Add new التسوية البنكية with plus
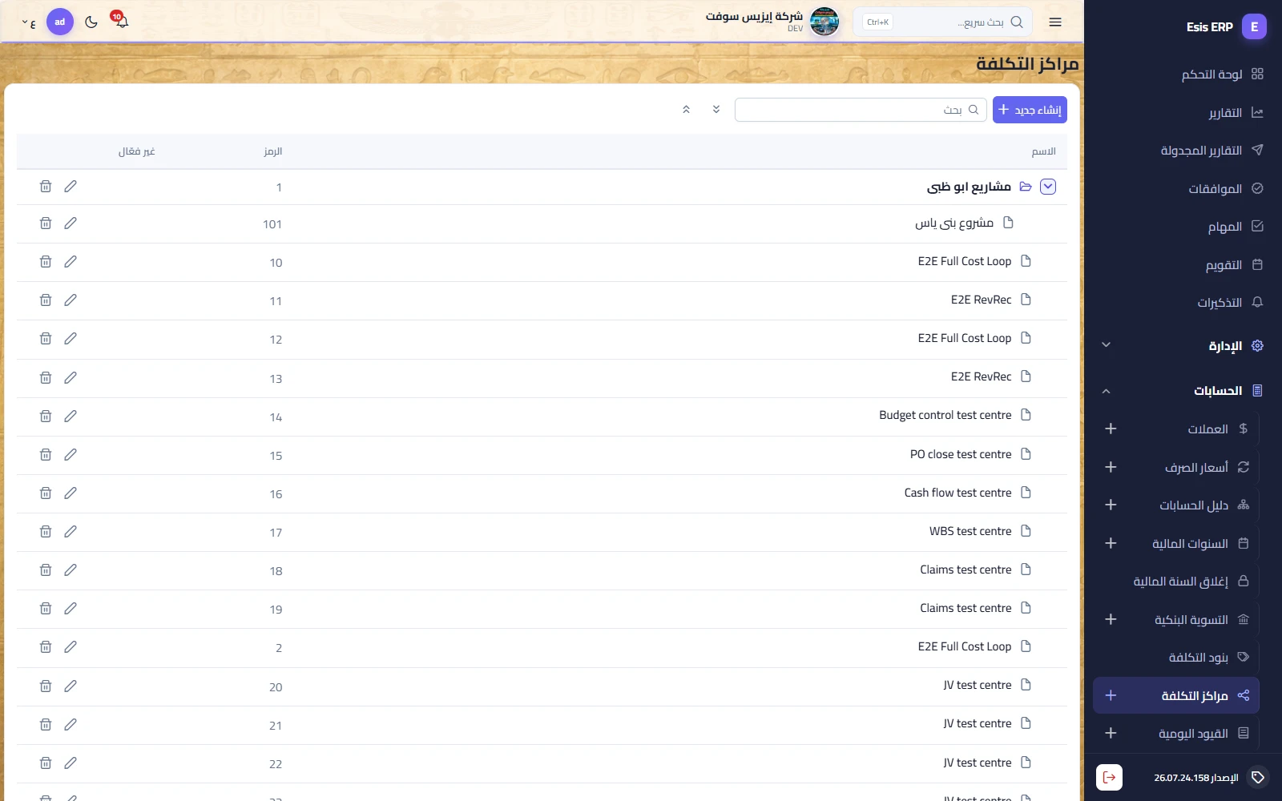Screen dimensions: 1282x801 (x=1111, y=619)
